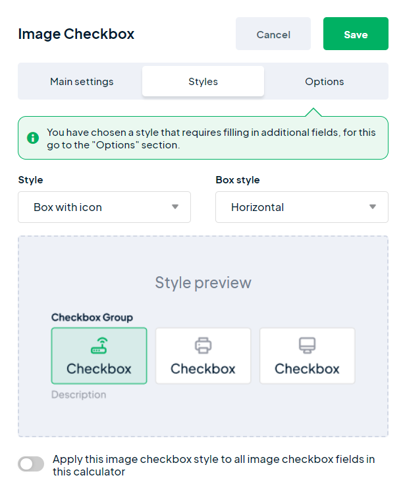The height and width of the screenshot is (488, 403).
Task: Click the Description text under checkbox group
Action: pos(78,394)
